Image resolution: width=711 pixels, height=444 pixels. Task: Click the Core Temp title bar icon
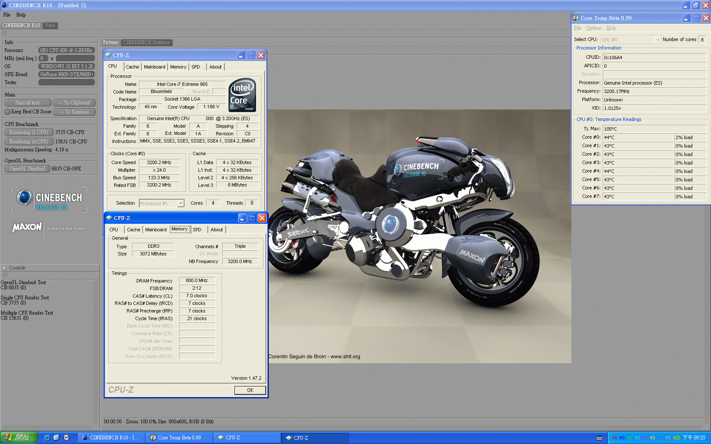[576, 18]
